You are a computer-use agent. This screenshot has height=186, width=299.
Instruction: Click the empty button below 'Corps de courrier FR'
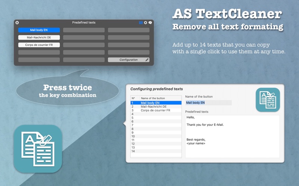pos(39,52)
